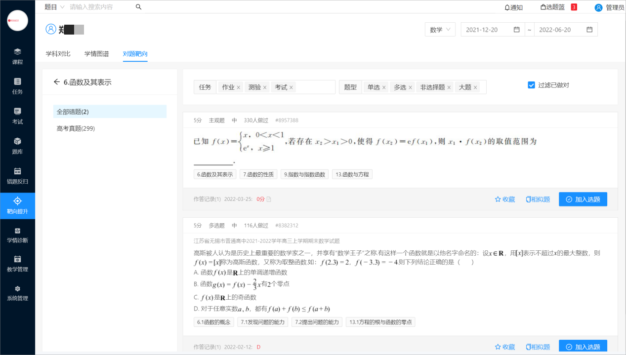The height and width of the screenshot is (355, 626).
Task: Select 全部错题(2) in the list
Action: (x=110, y=112)
